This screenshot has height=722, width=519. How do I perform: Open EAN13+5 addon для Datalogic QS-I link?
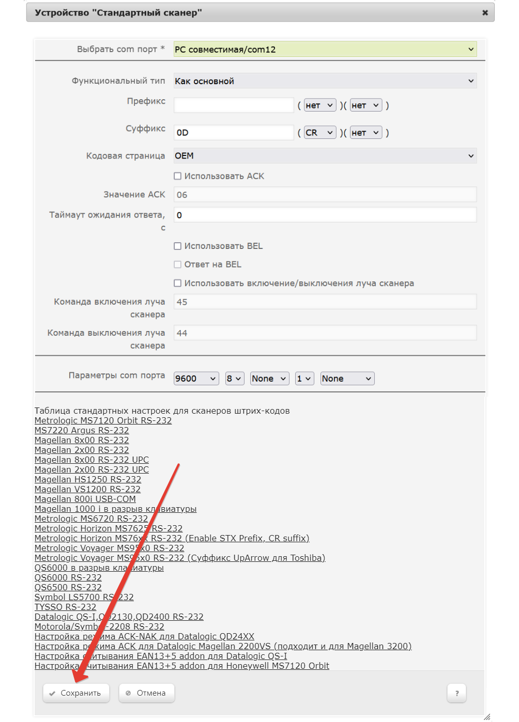pyautogui.click(x=161, y=656)
